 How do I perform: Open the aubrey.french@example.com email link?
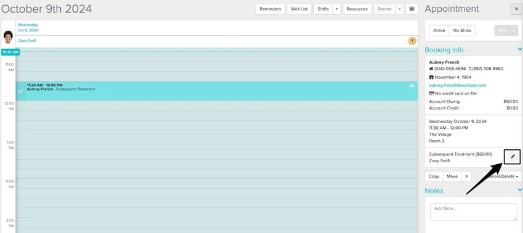click(457, 85)
